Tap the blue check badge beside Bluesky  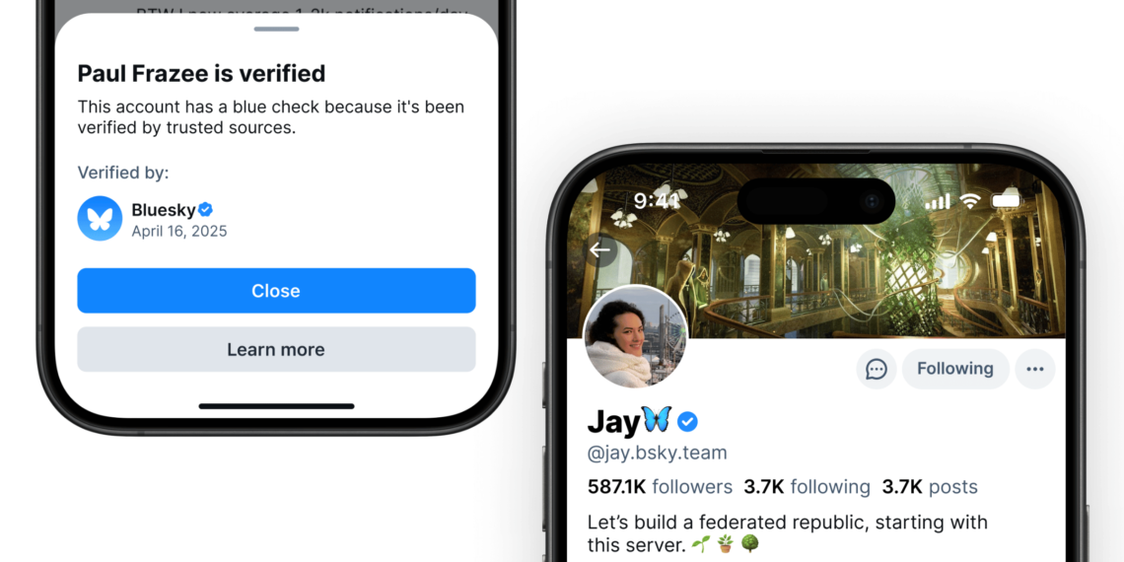point(206,209)
